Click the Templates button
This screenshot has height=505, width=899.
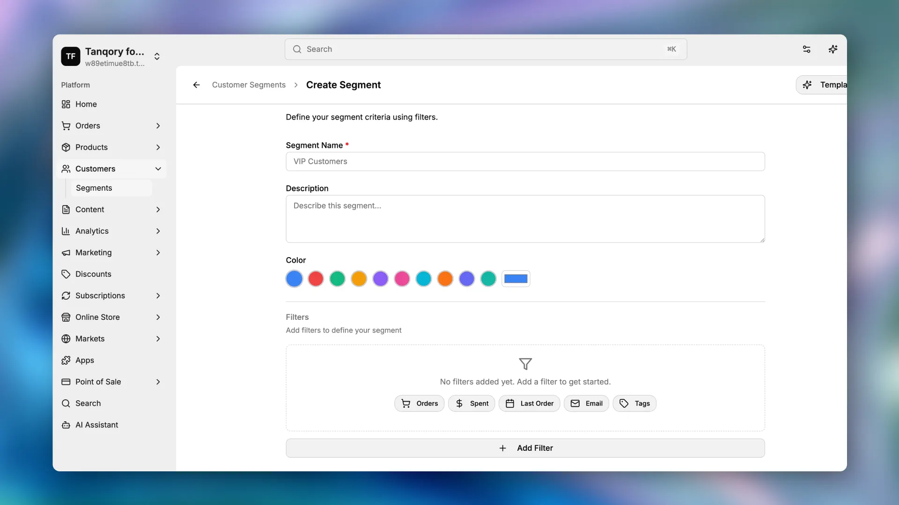[x=822, y=85]
